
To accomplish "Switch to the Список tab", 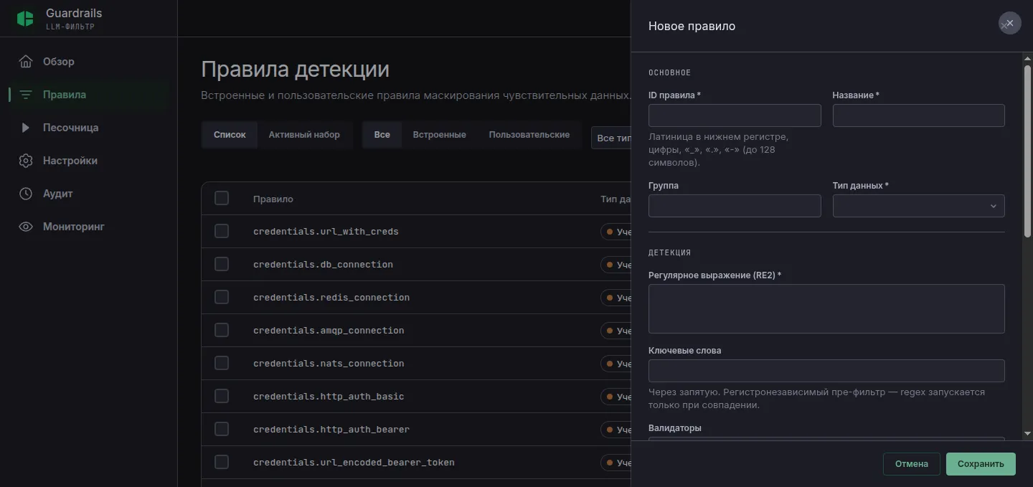I will coord(230,135).
